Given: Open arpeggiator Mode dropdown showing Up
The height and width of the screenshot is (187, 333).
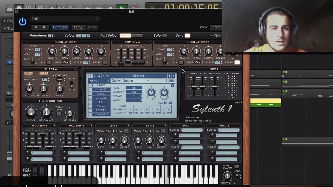Looking at the screenshot, I should tap(134, 88).
